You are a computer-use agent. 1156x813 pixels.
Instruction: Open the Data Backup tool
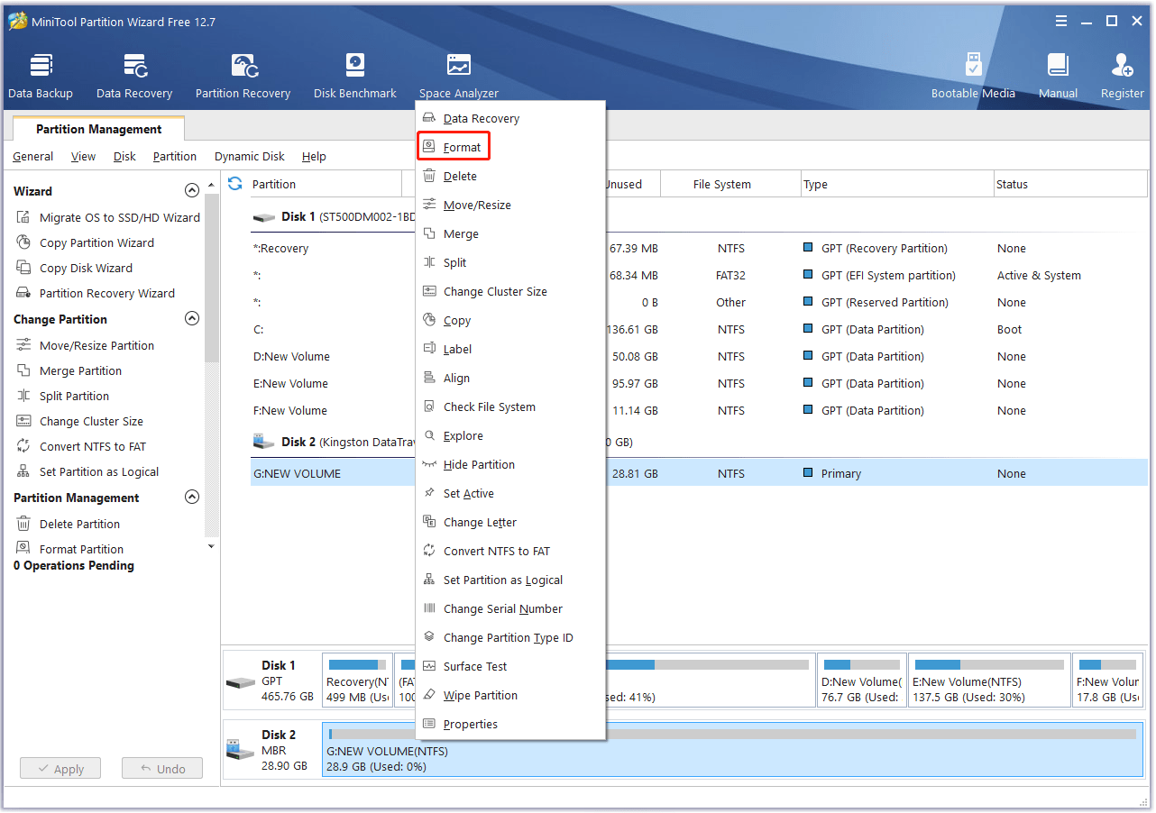(40, 72)
